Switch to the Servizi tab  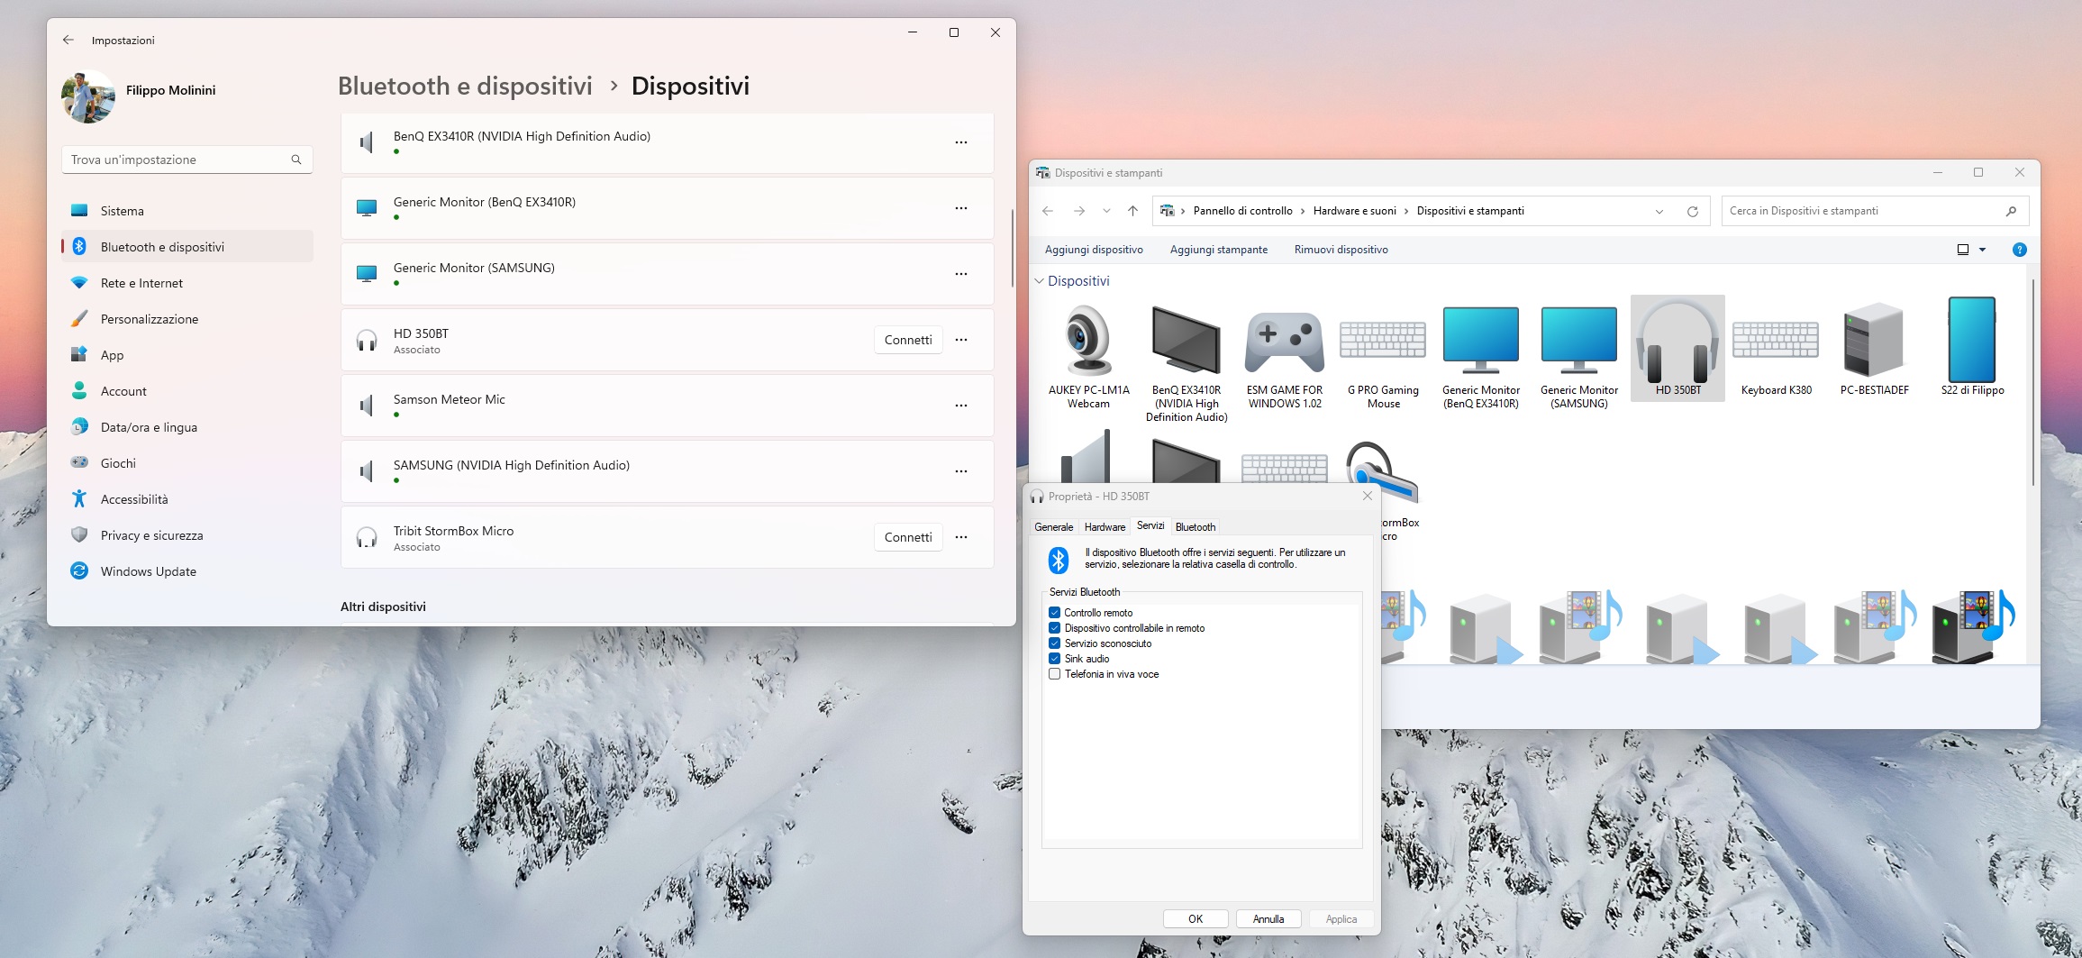tap(1150, 525)
